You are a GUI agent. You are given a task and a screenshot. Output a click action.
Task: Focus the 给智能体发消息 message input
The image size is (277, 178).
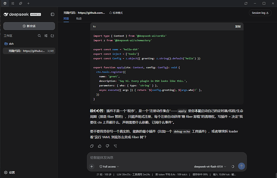(167, 158)
